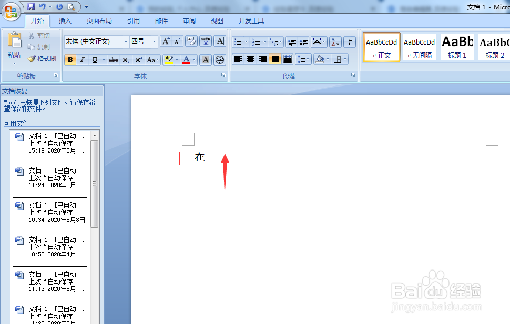Open font name dropdown 宋体
The image size is (510, 324).
[126, 41]
